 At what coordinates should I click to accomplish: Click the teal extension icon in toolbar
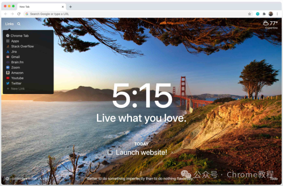click(257, 14)
